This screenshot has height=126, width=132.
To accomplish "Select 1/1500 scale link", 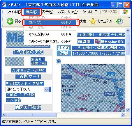I will pos(79,54).
